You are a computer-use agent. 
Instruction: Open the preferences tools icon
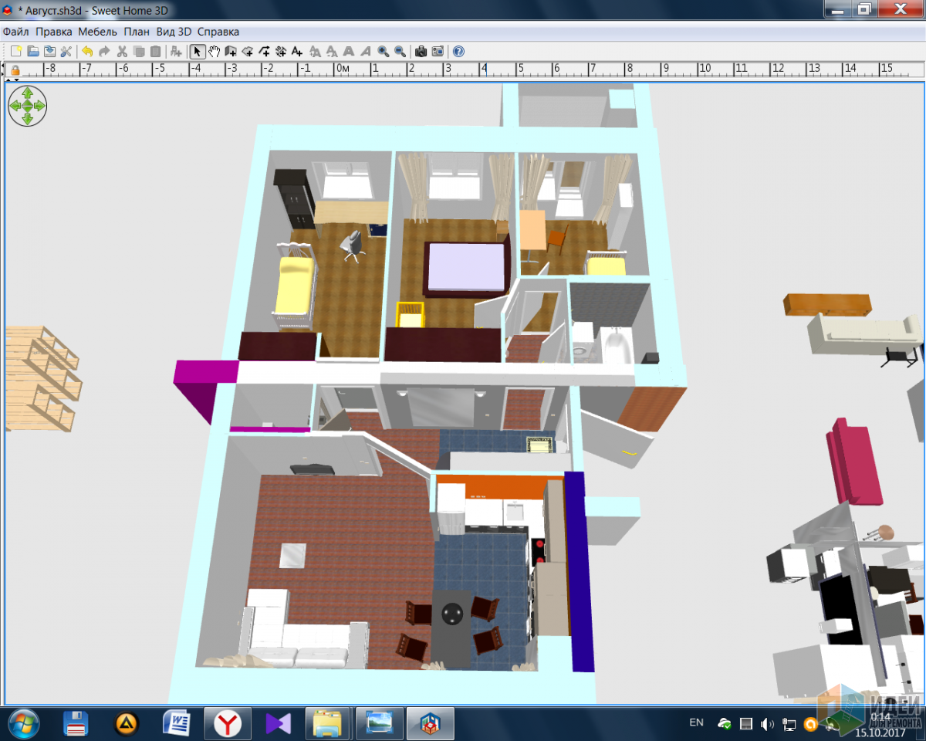click(x=66, y=52)
